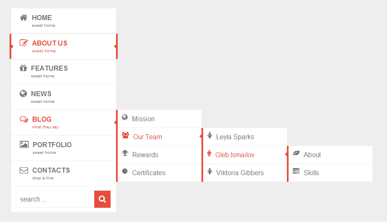
Task: Click into the search text field
Action: (x=54, y=199)
